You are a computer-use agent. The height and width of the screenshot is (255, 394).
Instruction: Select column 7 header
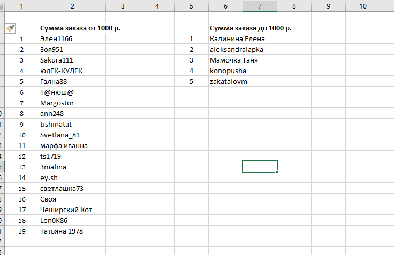click(x=260, y=6)
